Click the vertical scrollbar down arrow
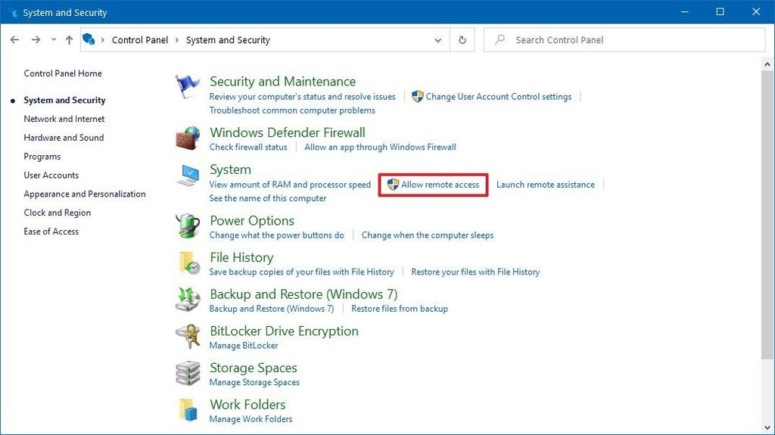 tap(767, 429)
